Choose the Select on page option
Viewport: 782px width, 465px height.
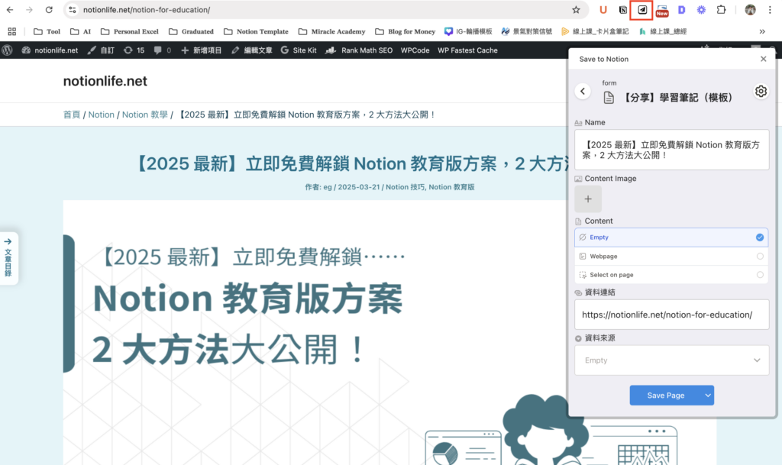[671, 274]
